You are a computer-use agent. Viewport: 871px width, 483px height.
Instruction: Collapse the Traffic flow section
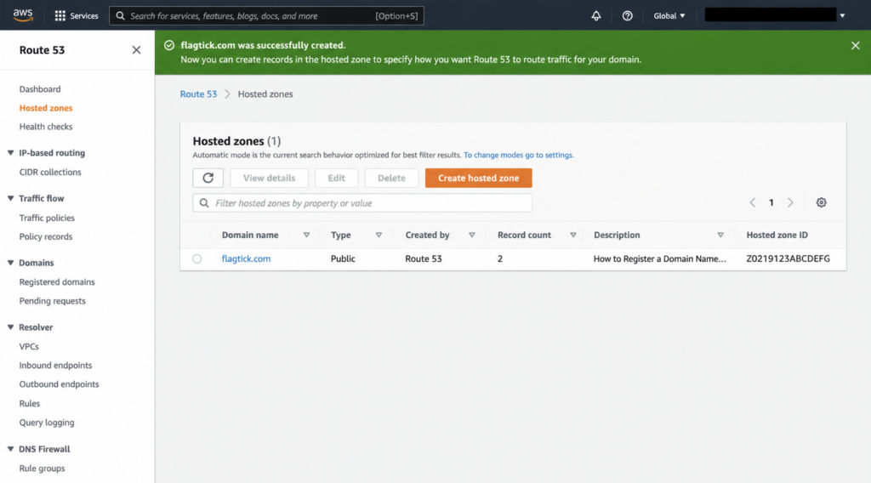point(10,198)
